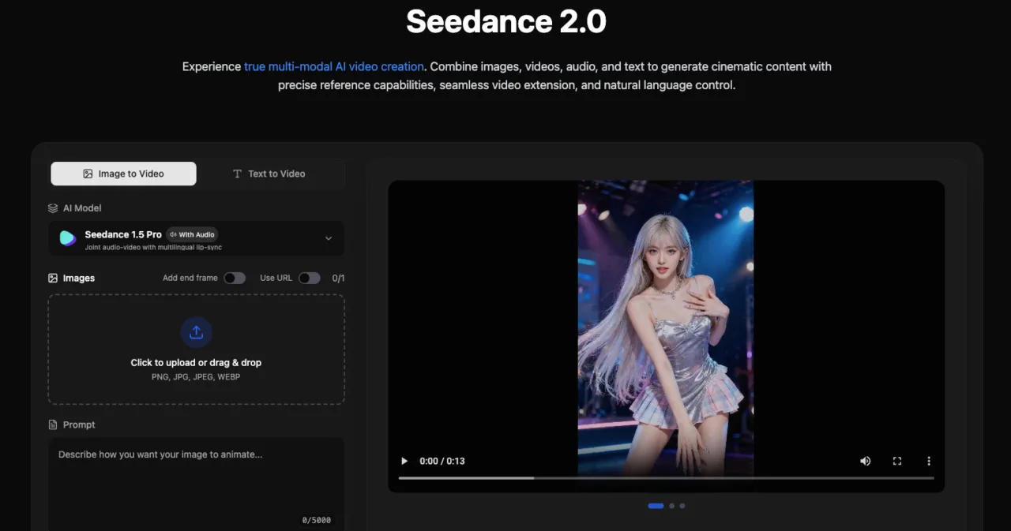Click the upload arrow icon in drop zone
This screenshot has height=531, width=1011.
(x=196, y=331)
